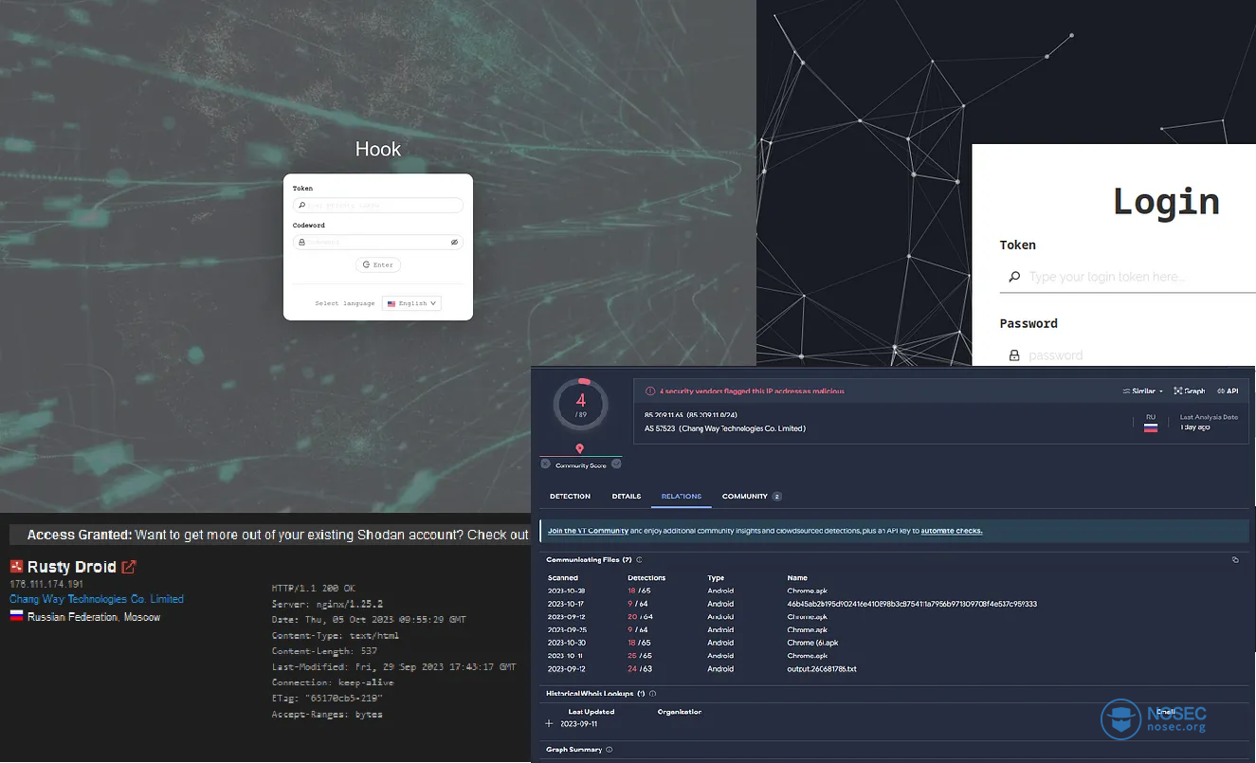
Task: Click the Russian flag beside Russian Federation, Moscow
Action: click(16, 617)
